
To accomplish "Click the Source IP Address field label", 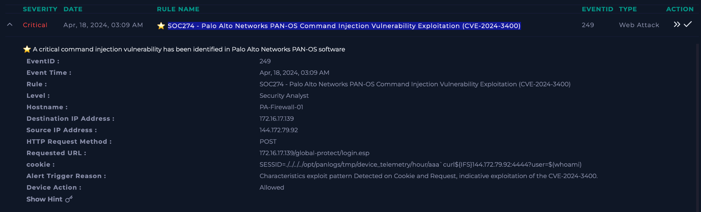I will 62,130.
